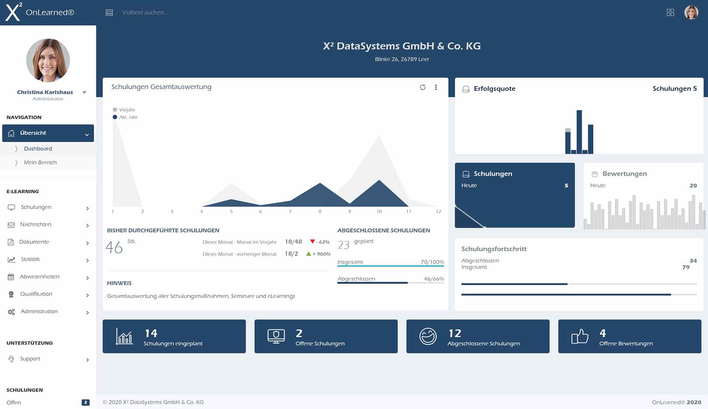
Task: Click the headset icon beside Support
Action: tap(11, 359)
